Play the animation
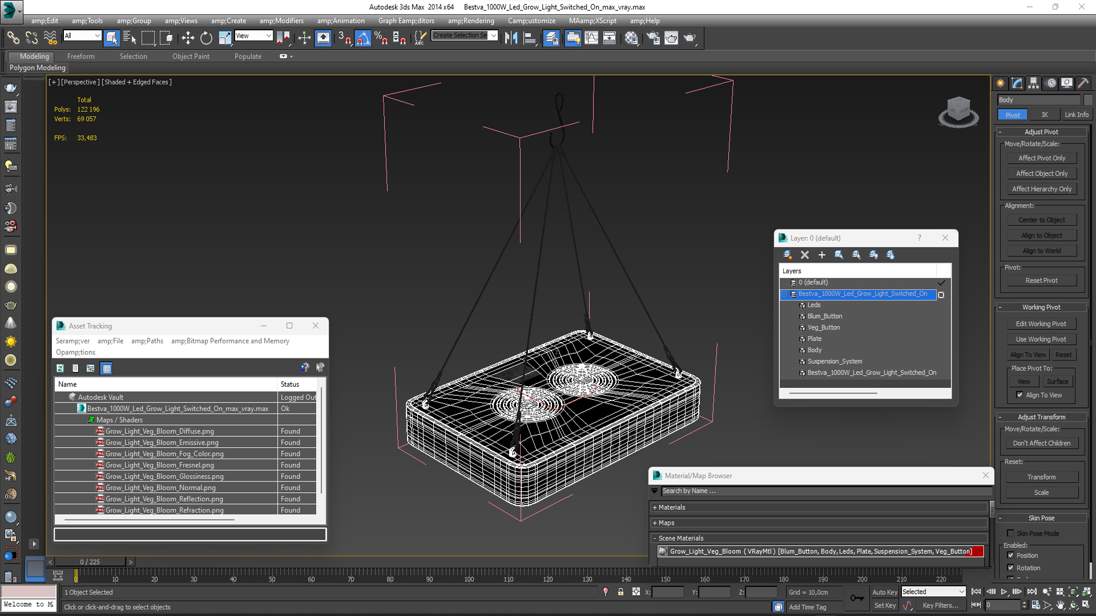1096x616 pixels. pyautogui.click(x=1004, y=592)
